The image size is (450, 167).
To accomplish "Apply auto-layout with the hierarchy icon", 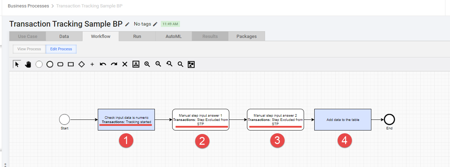I will click(136, 64).
